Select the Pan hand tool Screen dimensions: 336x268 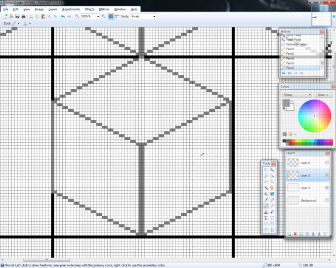click(272, 188)
